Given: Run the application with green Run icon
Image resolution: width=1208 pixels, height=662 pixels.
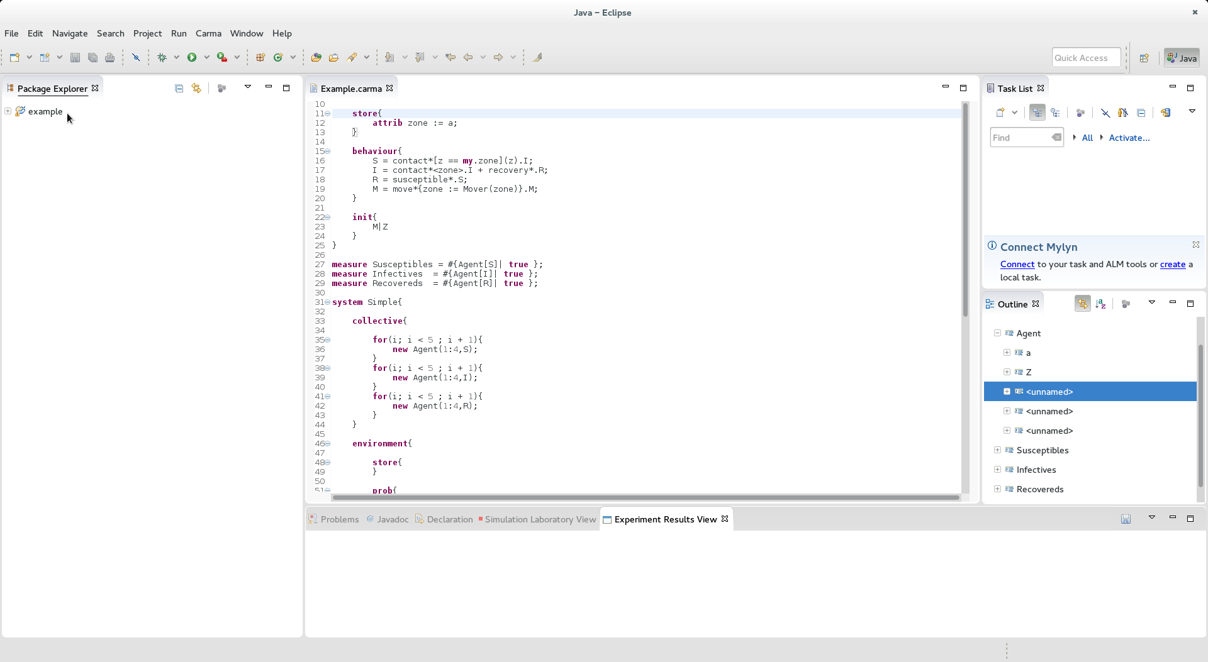Looking at the screenshot, I should coord(193,57).
